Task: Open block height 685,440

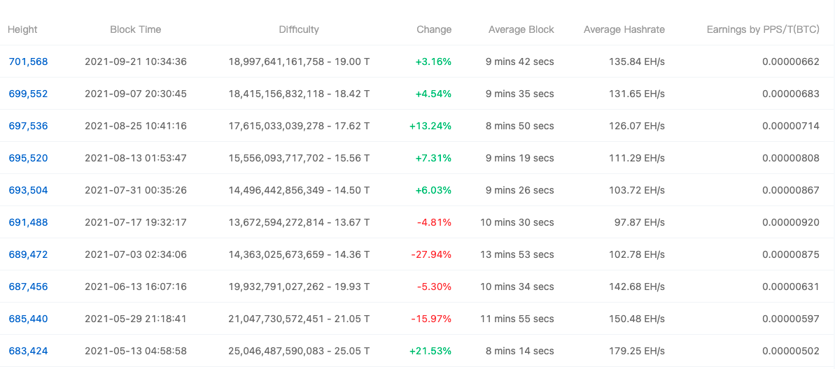Action: 28,319
